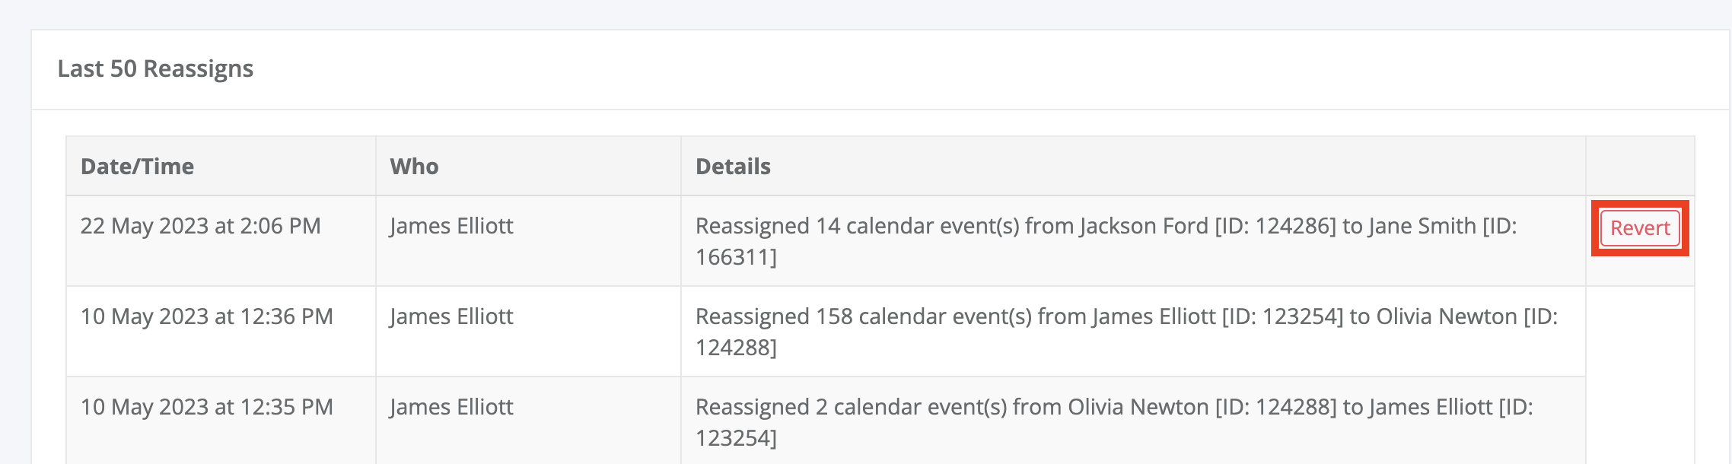
Task: Click the 123254] text in third row
Action: point(735,438)
